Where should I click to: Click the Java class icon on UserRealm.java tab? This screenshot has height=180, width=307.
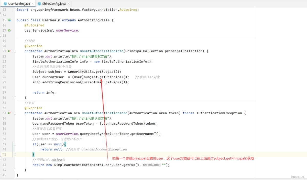tap(5, 4)
